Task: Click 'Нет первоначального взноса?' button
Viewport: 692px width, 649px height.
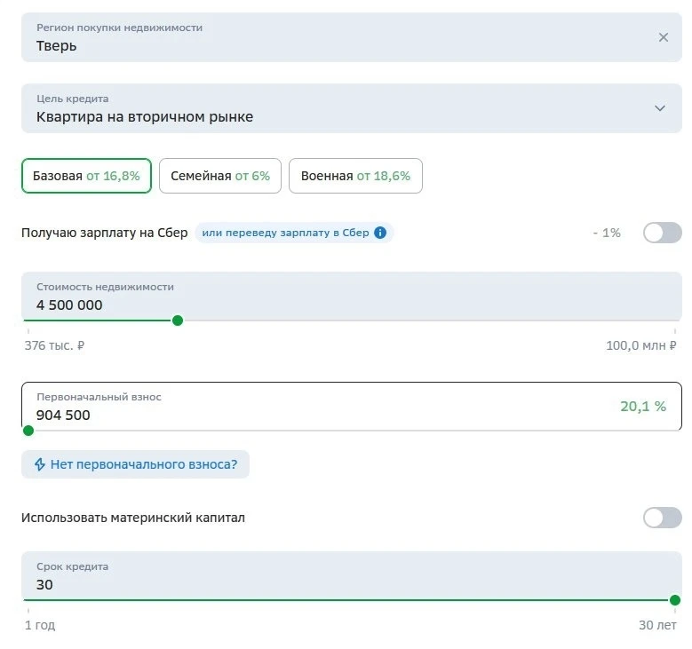Action: pos(136,464)
